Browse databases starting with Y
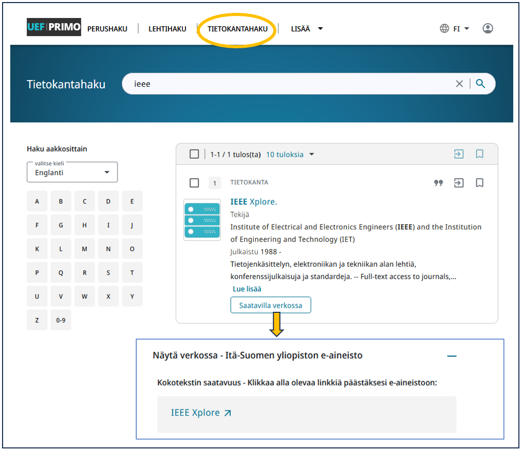This screenshot has height=451, width=523. [132, 296]
